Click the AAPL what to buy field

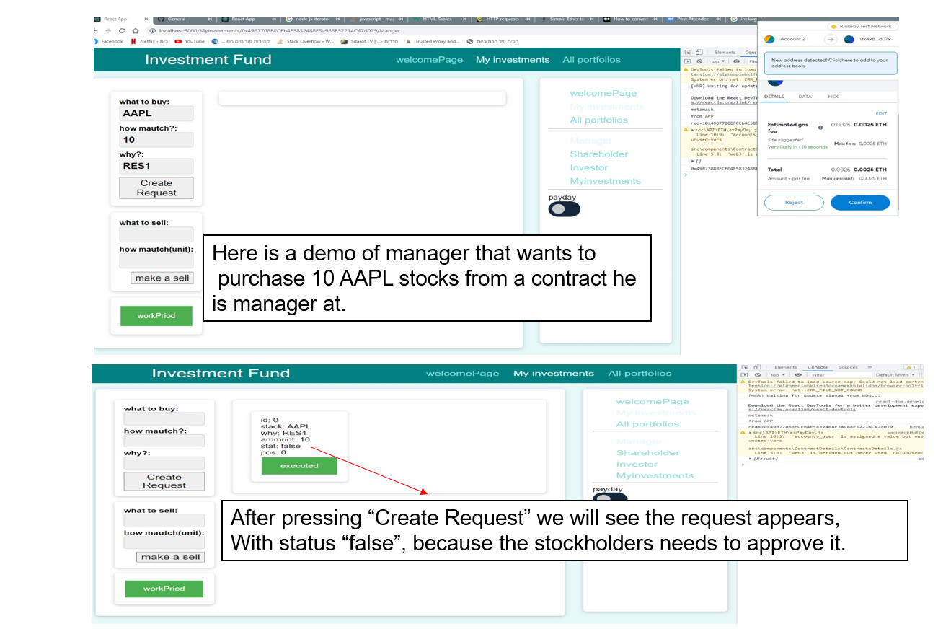coord(156,113)
